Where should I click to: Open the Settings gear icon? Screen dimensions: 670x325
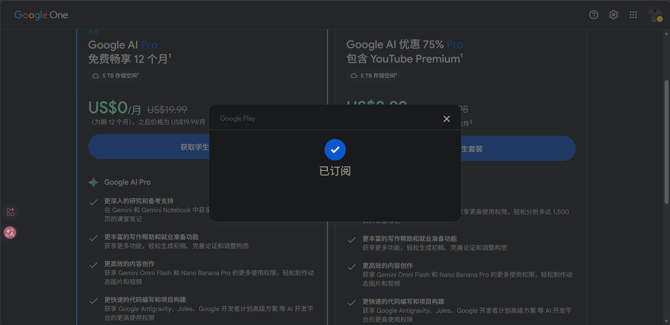pos(614,15)
